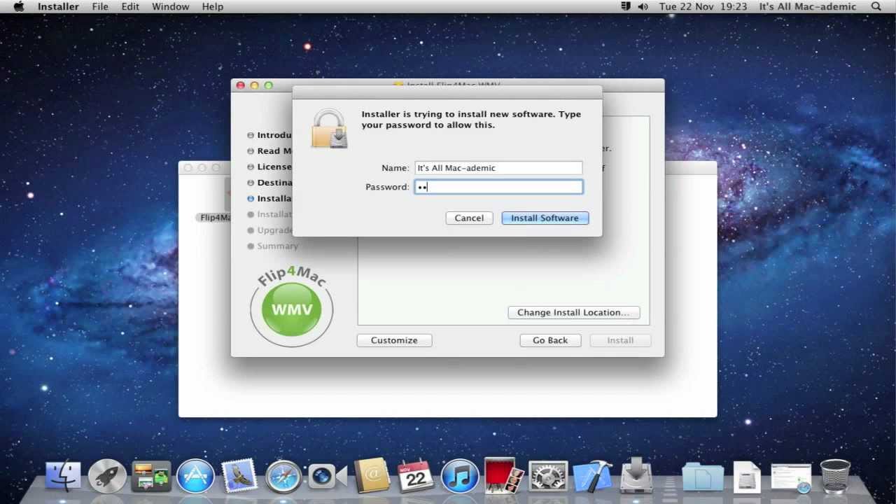The width and height of the screenshot is (896, 504).
Task: Click the status icon left of volume
Action: click(x=626, y=6)
